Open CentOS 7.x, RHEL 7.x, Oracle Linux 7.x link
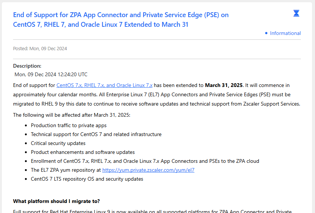 [x=104, y=85]
